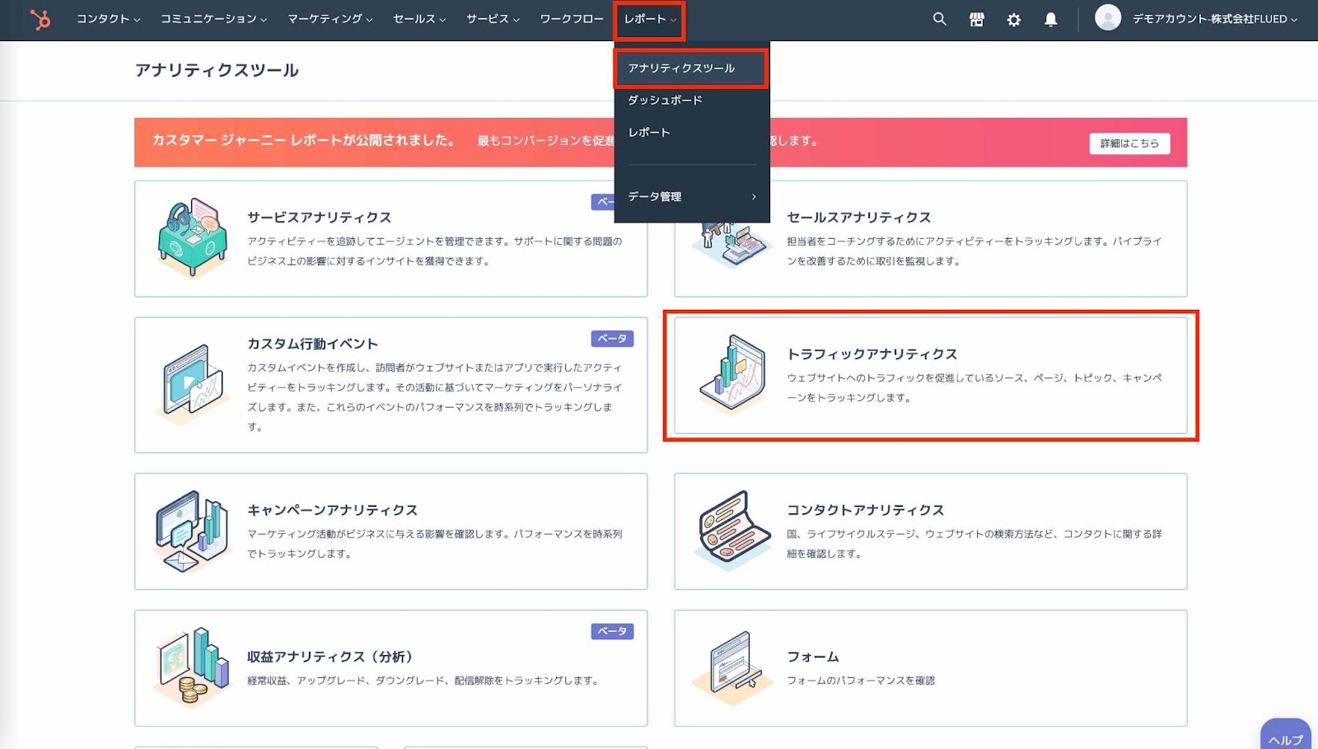Select アナリティクスツール in the dropdown menu
This screenshot has width=1318, height=749.
tap(691, 68)
